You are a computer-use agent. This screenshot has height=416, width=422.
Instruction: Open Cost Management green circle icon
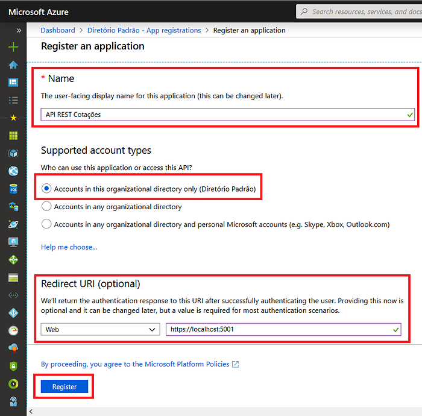click(13, 383)
